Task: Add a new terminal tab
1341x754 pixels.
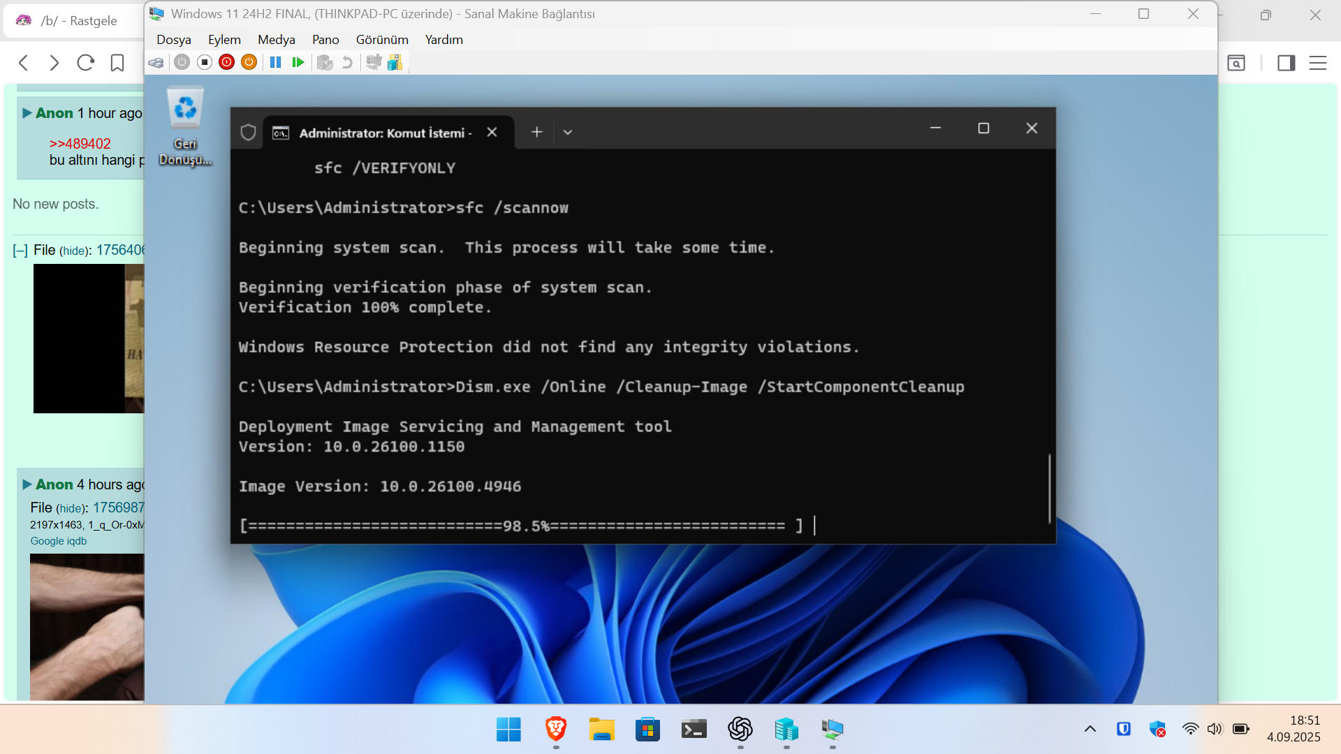Action: point(536,132)
